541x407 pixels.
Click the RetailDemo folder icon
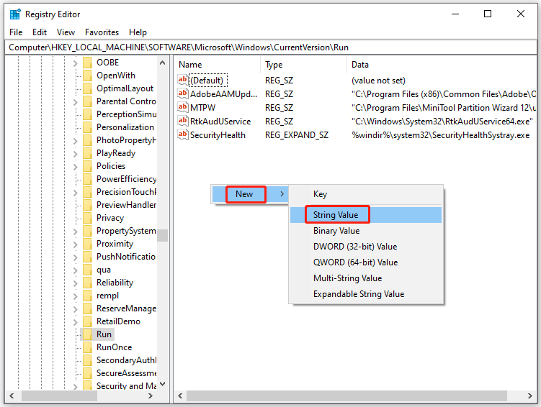pos(87,321)
